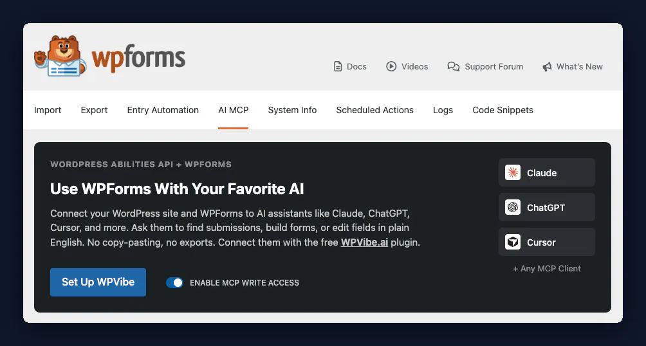This screenshot has height=346, width=646.
Task: Switch to the Export tab
Action: point(95,110)
